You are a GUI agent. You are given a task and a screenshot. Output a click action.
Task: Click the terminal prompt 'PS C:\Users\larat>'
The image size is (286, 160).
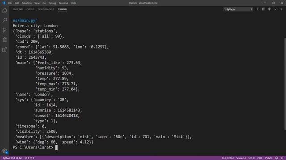pyautogui.click(x=33, y=147)
